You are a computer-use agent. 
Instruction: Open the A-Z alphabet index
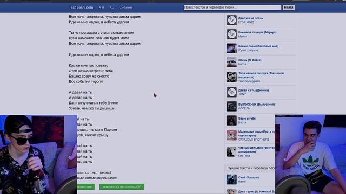(x=112, y=8)
